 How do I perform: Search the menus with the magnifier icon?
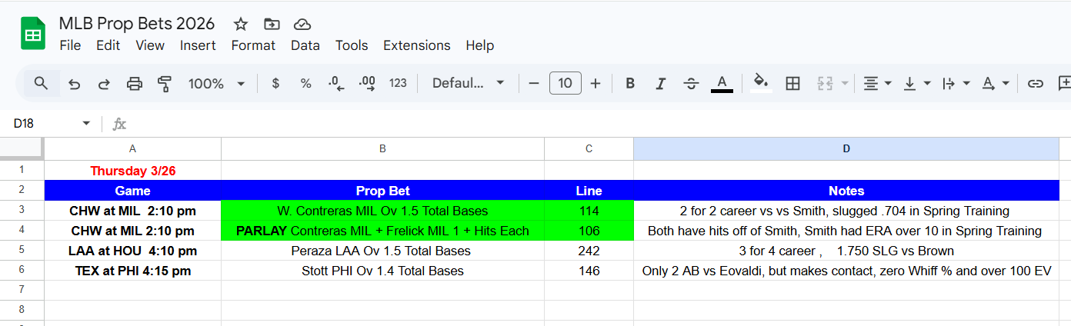[42, 84]
